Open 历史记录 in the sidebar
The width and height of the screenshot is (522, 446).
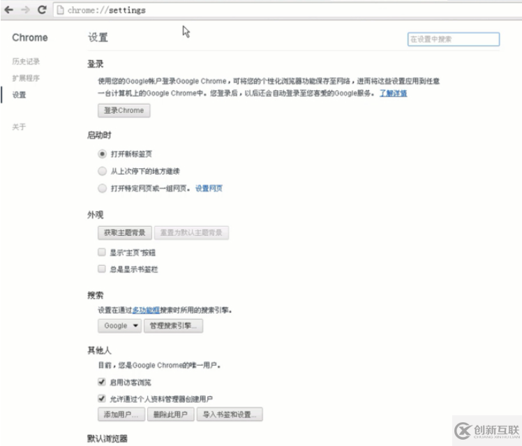[x=26, y=61]
